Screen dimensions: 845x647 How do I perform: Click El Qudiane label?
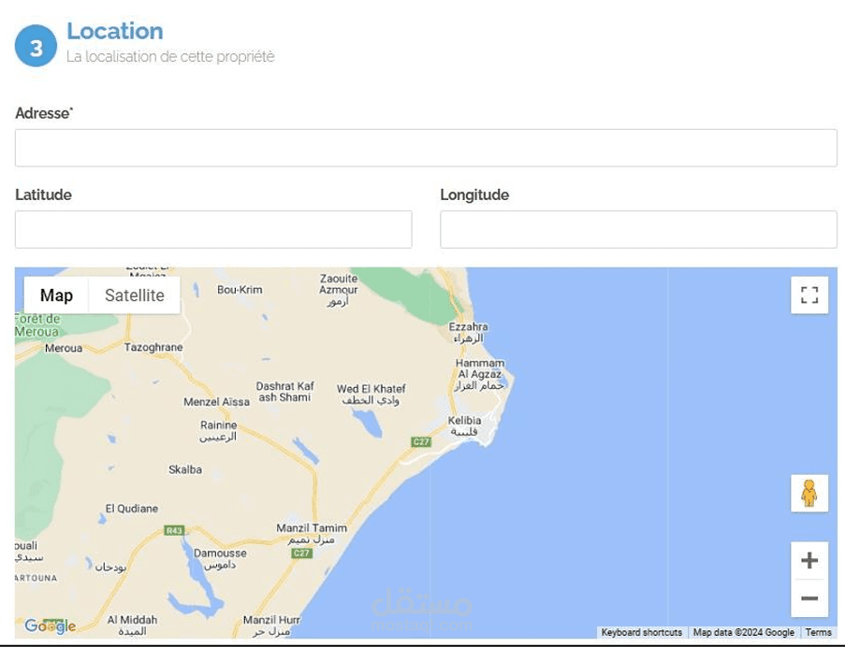pyautogui.click(x=132, y=508)
